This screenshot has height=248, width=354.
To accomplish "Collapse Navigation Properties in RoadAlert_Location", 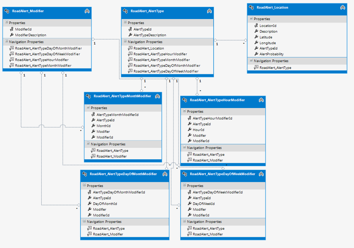I will point(251,61).
